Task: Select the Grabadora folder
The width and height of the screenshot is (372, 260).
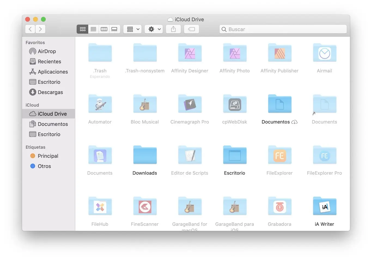Action: click(x=280, y=206)
